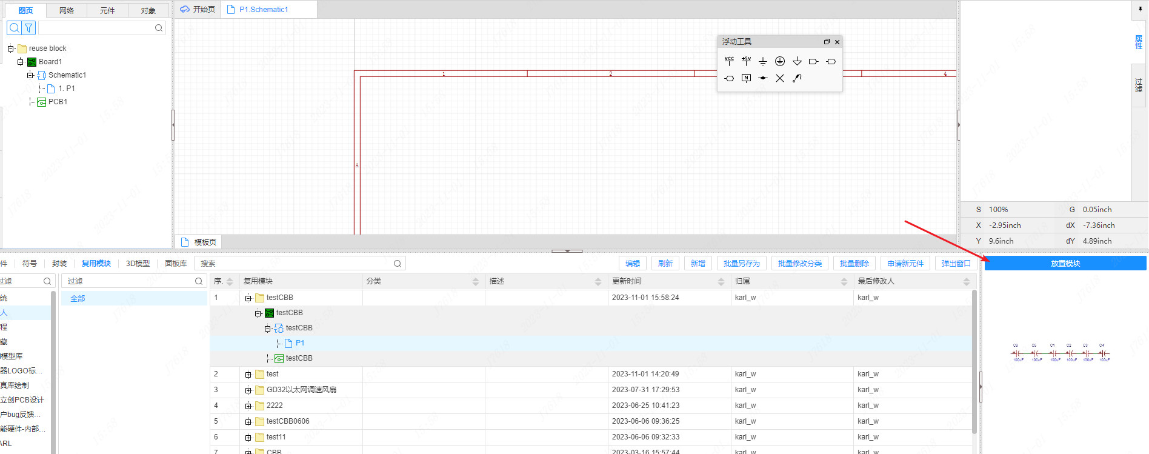
Task: Open the 开始页 tab
Action: point(198,9)
